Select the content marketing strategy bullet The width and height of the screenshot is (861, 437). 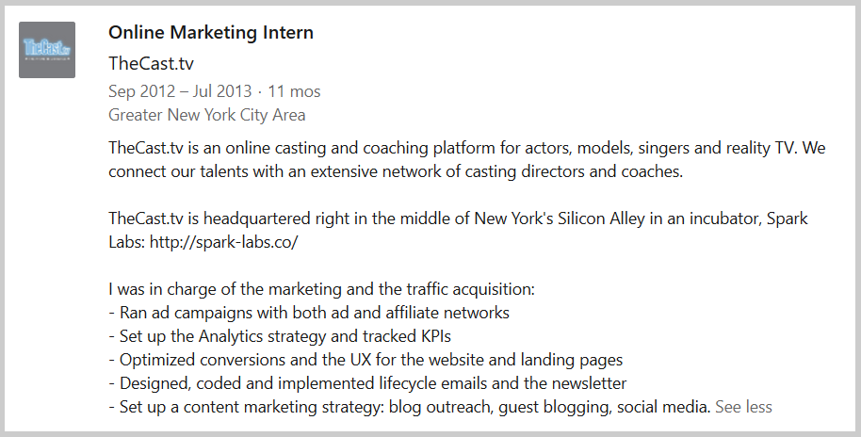point(410,407)
